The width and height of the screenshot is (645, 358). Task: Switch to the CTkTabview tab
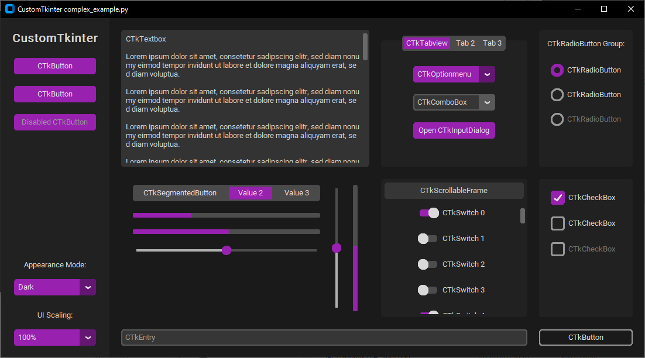point(427,43)
